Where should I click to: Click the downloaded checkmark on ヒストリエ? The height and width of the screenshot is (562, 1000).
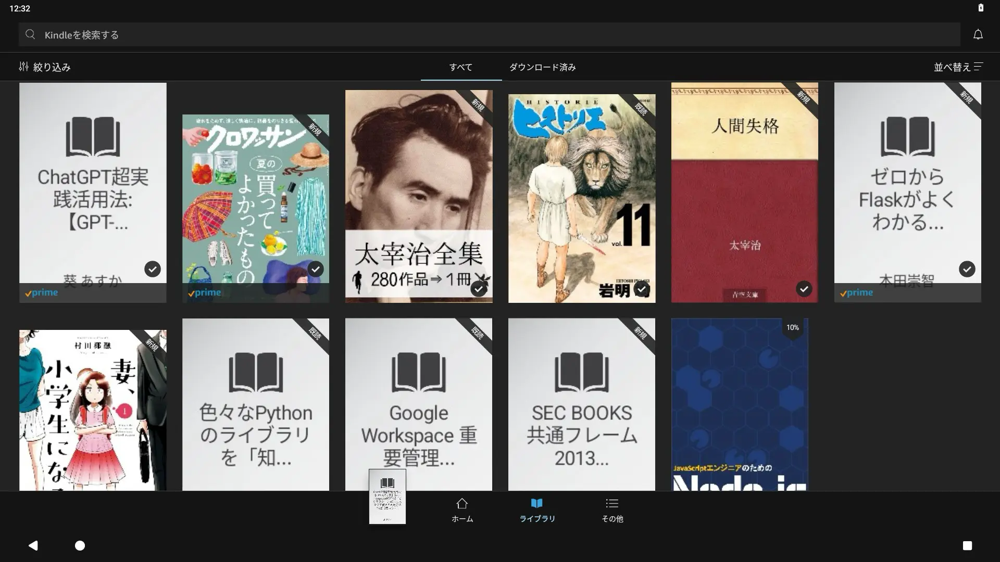pos(642,289)
